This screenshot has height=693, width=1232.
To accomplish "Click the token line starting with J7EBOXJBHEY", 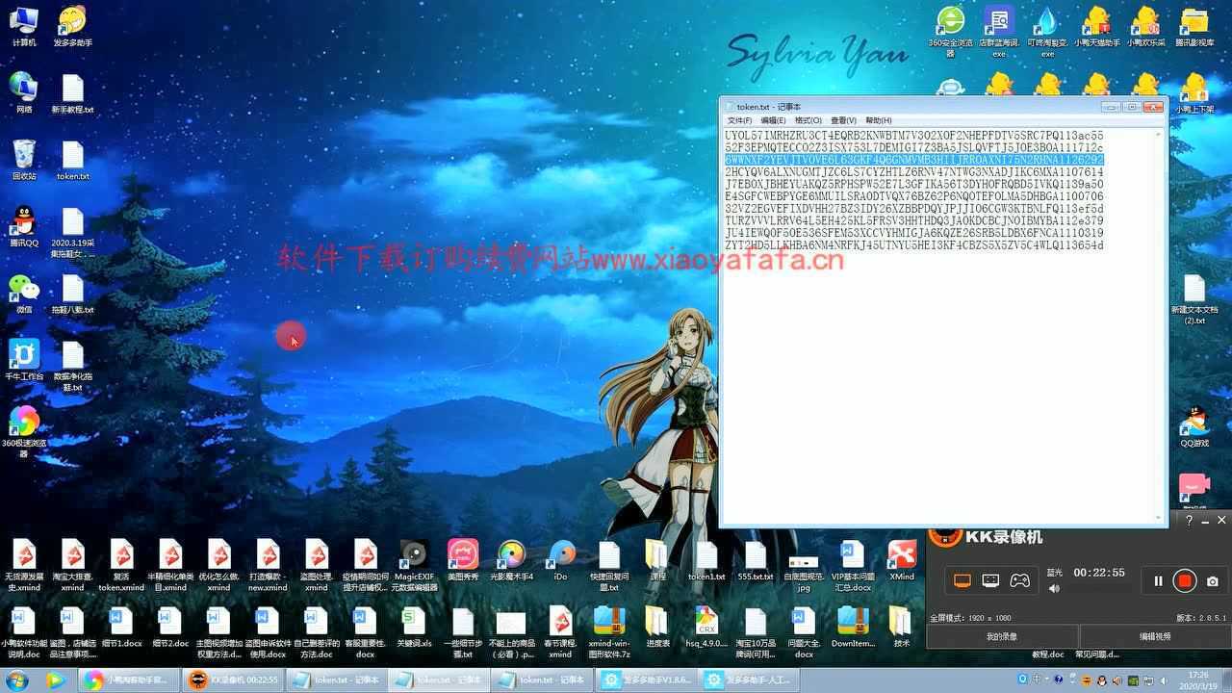I will [x=914, y=184].
